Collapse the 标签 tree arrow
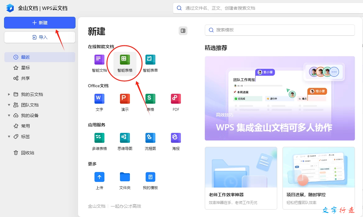This screenshot has width=363, height=217. [x=9, y=137]
